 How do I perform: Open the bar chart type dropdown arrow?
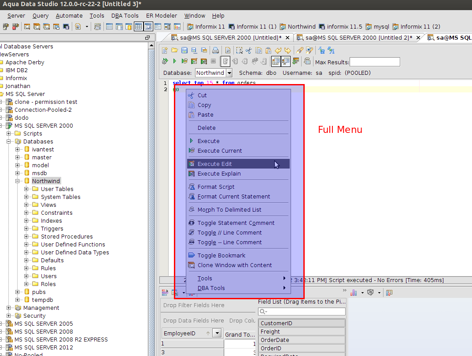[362, 293]
